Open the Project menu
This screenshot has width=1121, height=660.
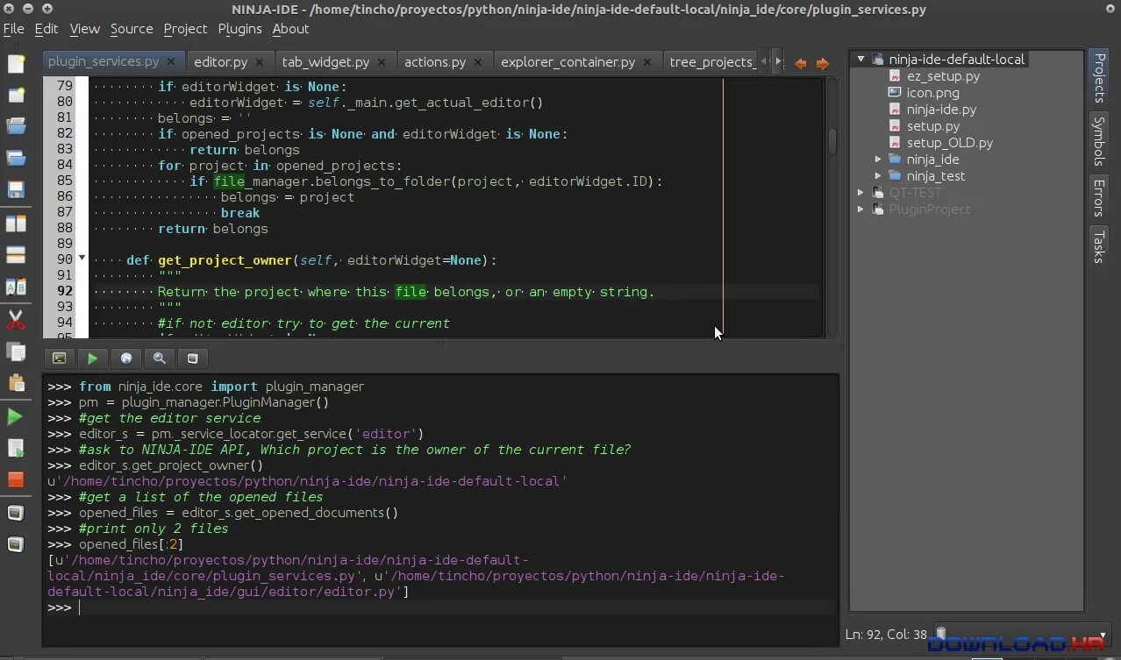pos(185,29)
